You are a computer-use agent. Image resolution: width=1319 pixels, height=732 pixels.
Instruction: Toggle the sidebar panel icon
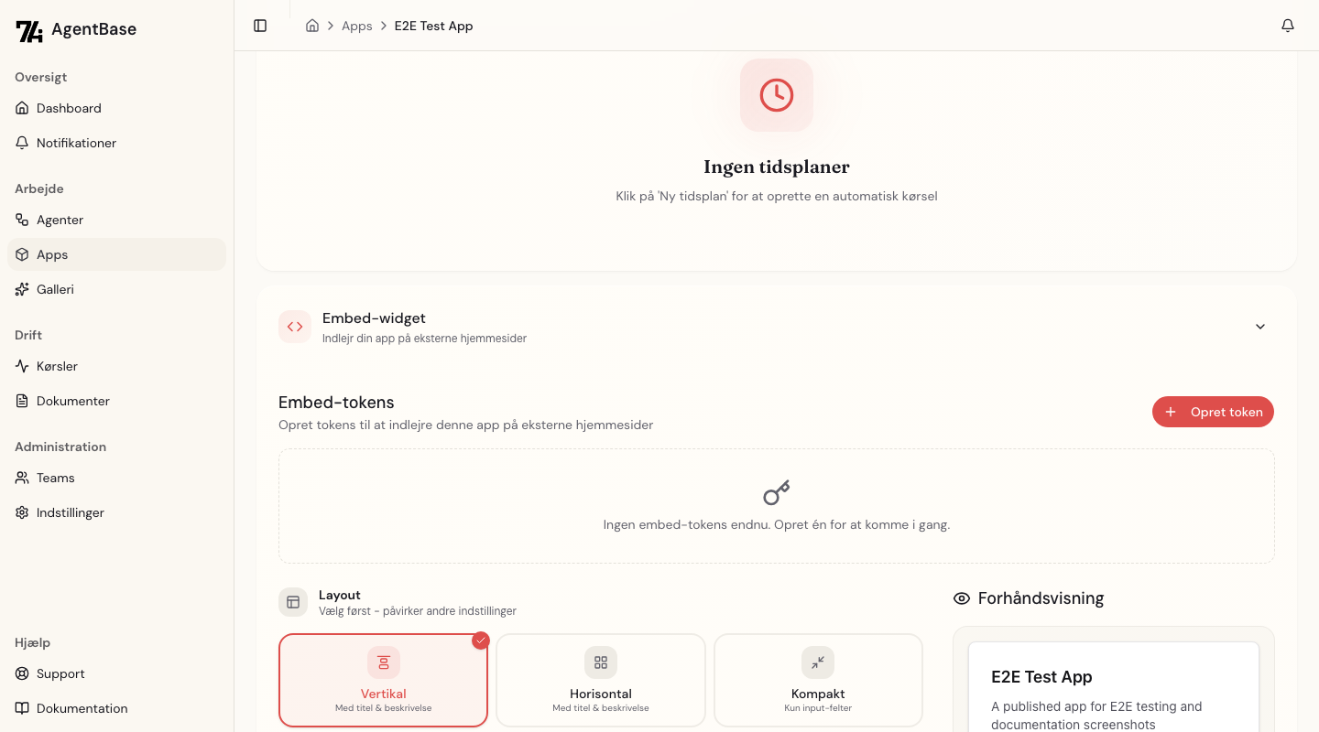pos(260,26)
